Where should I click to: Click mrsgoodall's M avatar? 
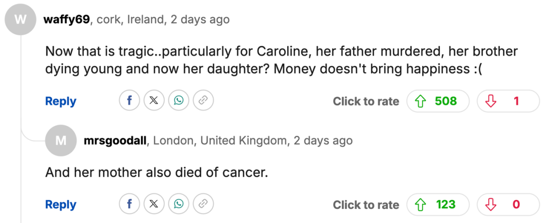[x=61, y=140]
